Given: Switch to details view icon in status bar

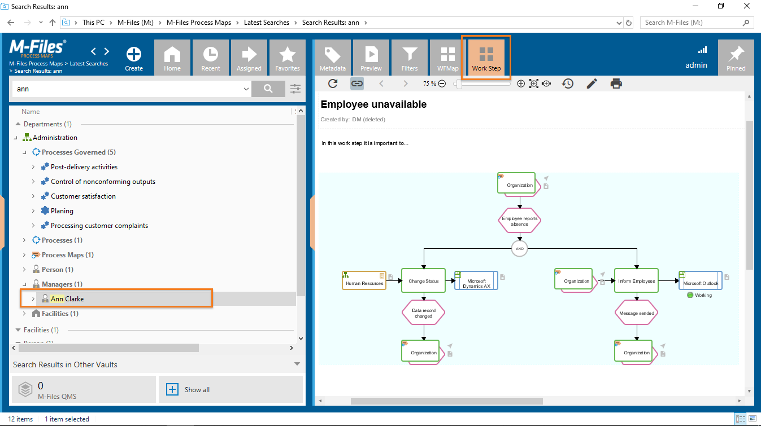Looking at the screenshot, I should pos(740,419).
